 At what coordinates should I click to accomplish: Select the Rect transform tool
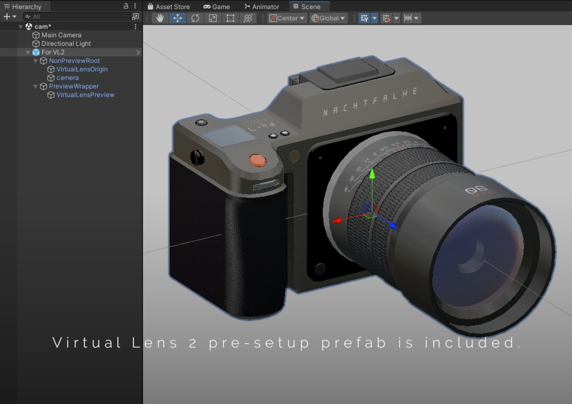click(x=230, y=18)
